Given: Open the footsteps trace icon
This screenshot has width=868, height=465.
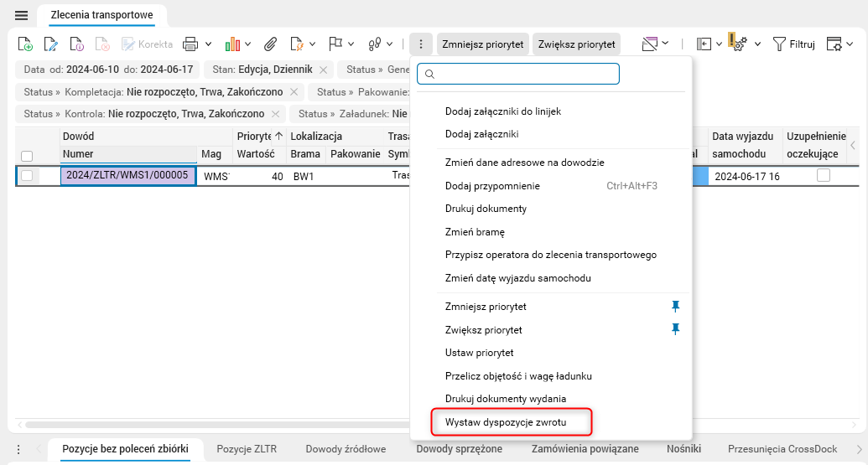Looking at the screenshot, I should (x=375, y=44).
